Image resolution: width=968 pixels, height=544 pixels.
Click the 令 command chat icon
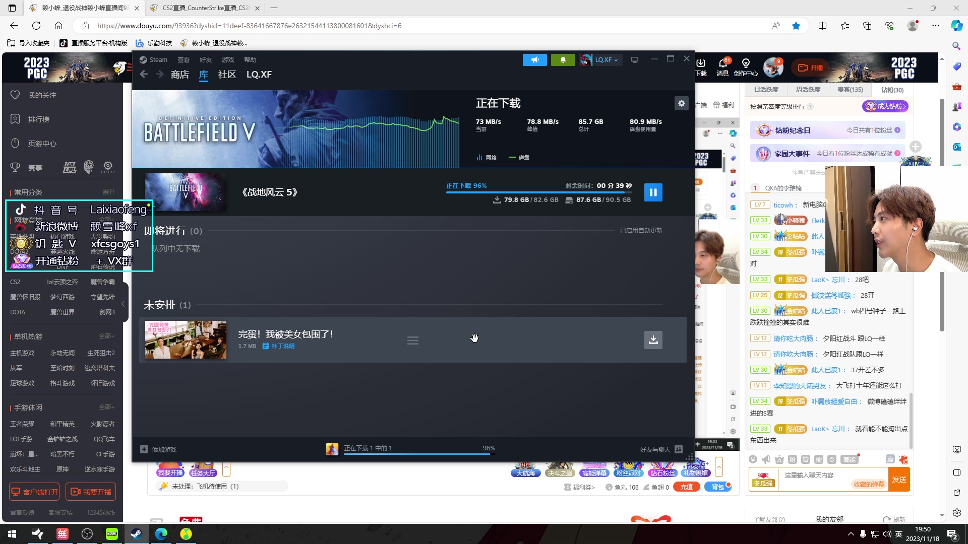click(x=832, y=459)
